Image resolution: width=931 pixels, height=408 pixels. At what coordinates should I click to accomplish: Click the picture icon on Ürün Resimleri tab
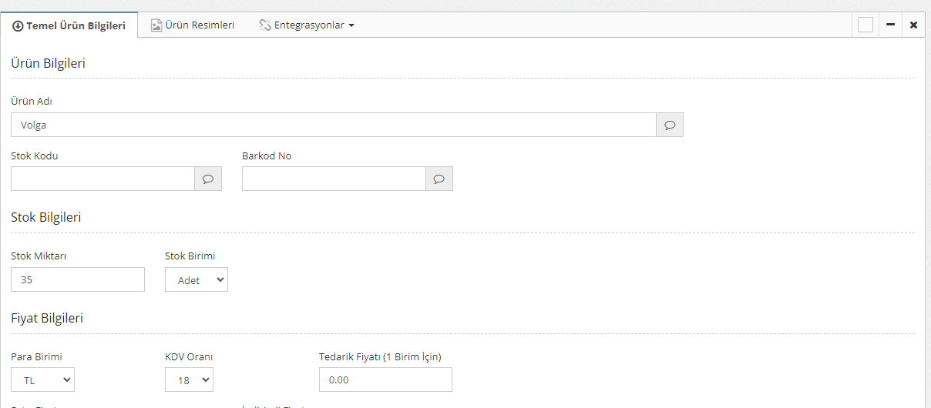click(156, 25)
